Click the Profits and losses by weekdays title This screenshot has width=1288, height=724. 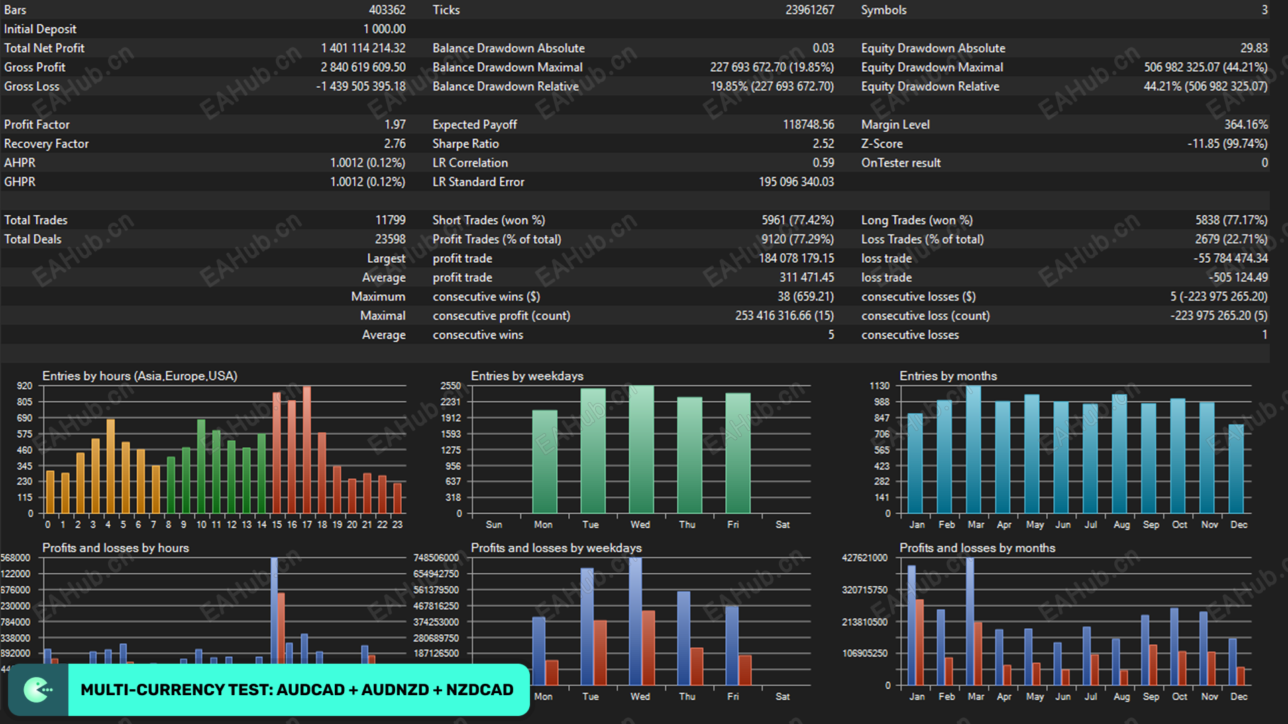tap(555, 548)
